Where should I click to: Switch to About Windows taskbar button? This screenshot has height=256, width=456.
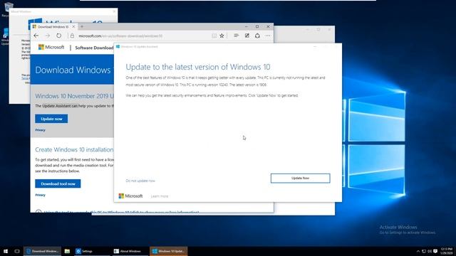click(x=130, y=251)
